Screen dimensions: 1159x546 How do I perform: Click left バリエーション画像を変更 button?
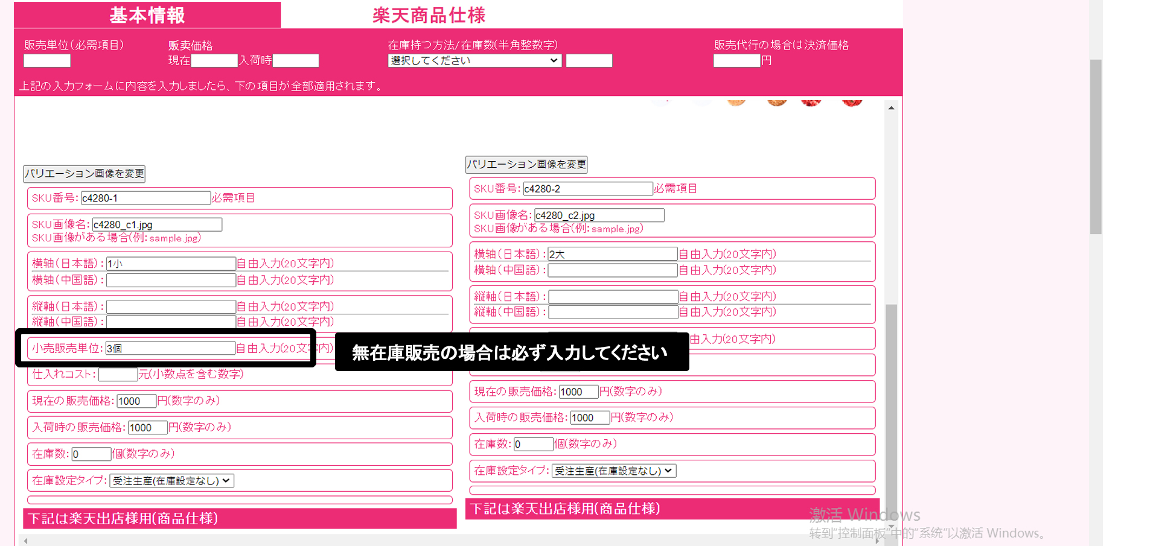85,174
